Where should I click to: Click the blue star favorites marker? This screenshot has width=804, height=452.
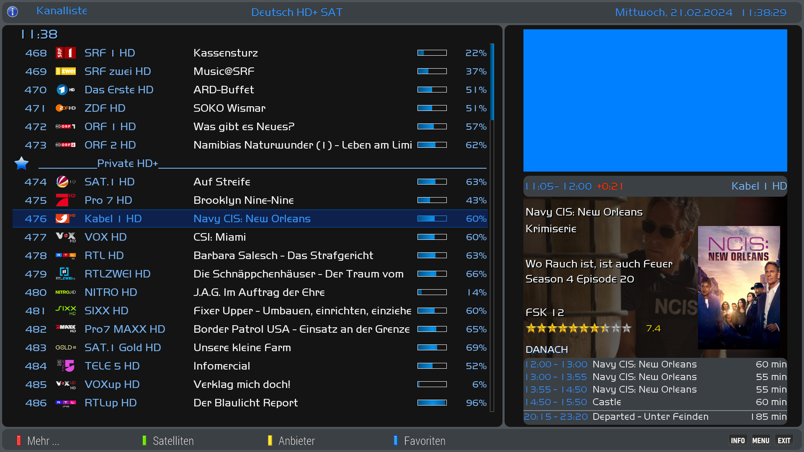coord(21,163)
